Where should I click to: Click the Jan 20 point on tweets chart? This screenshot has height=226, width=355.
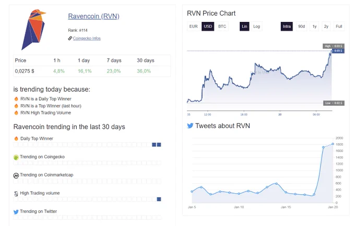333,144
